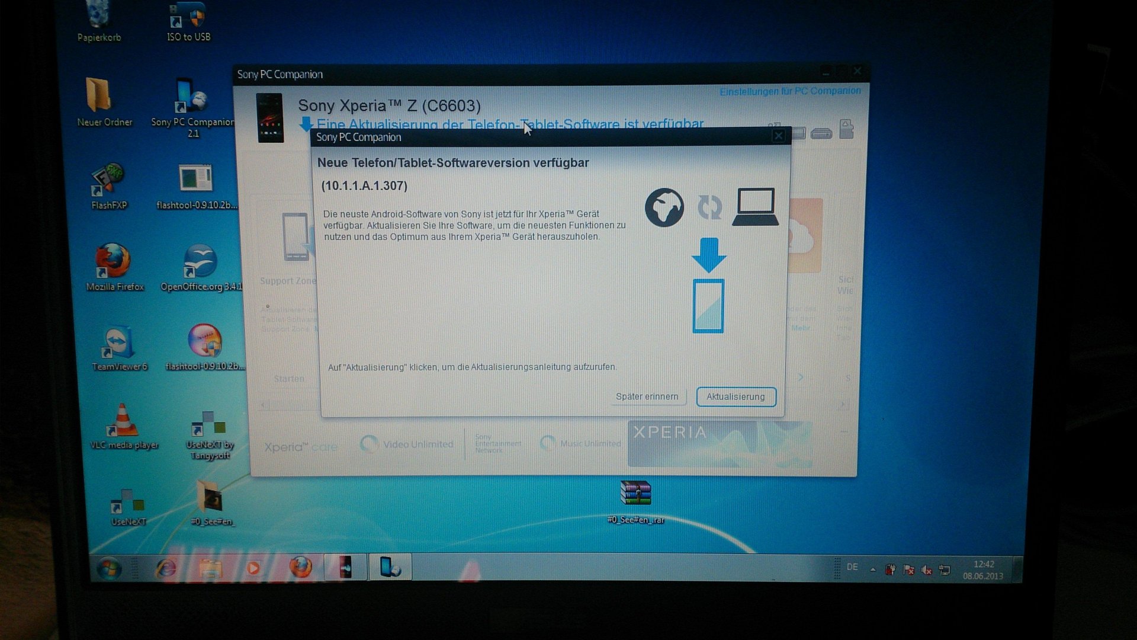
Task: Launch Mozilla Firefox from desktop
Action: pyautogui.click(x=114, y=267)
